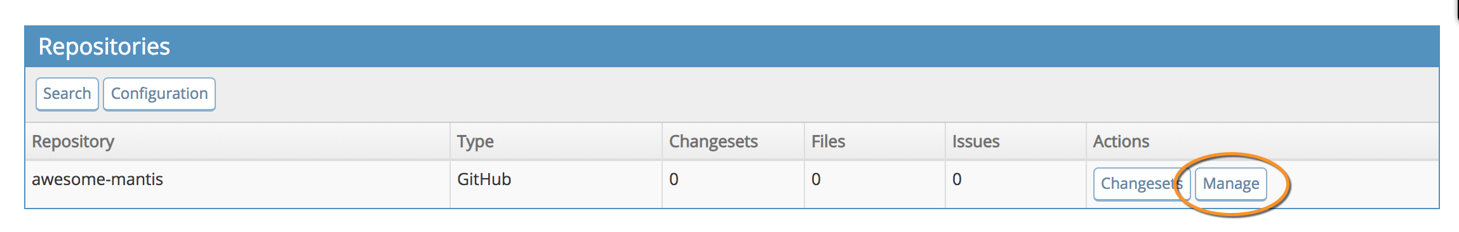Image resolution: width=1459 pixels, height=232 pixels.
Task: Click the Repositories panel title
Action: pyautogui.click(x=104, y=46)
